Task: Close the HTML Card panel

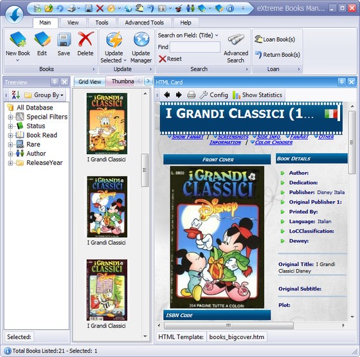Action: pyautogui.click(x=352, y=82)
